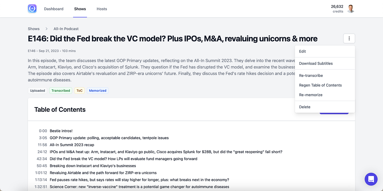Screen dimensions: 383x191
Task: Jump to the 42:34 Fed VC model chapter
Action: point(123,159)
